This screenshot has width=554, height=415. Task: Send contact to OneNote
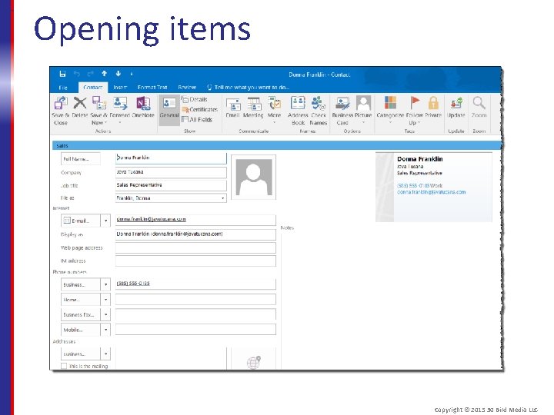[143, 108]
